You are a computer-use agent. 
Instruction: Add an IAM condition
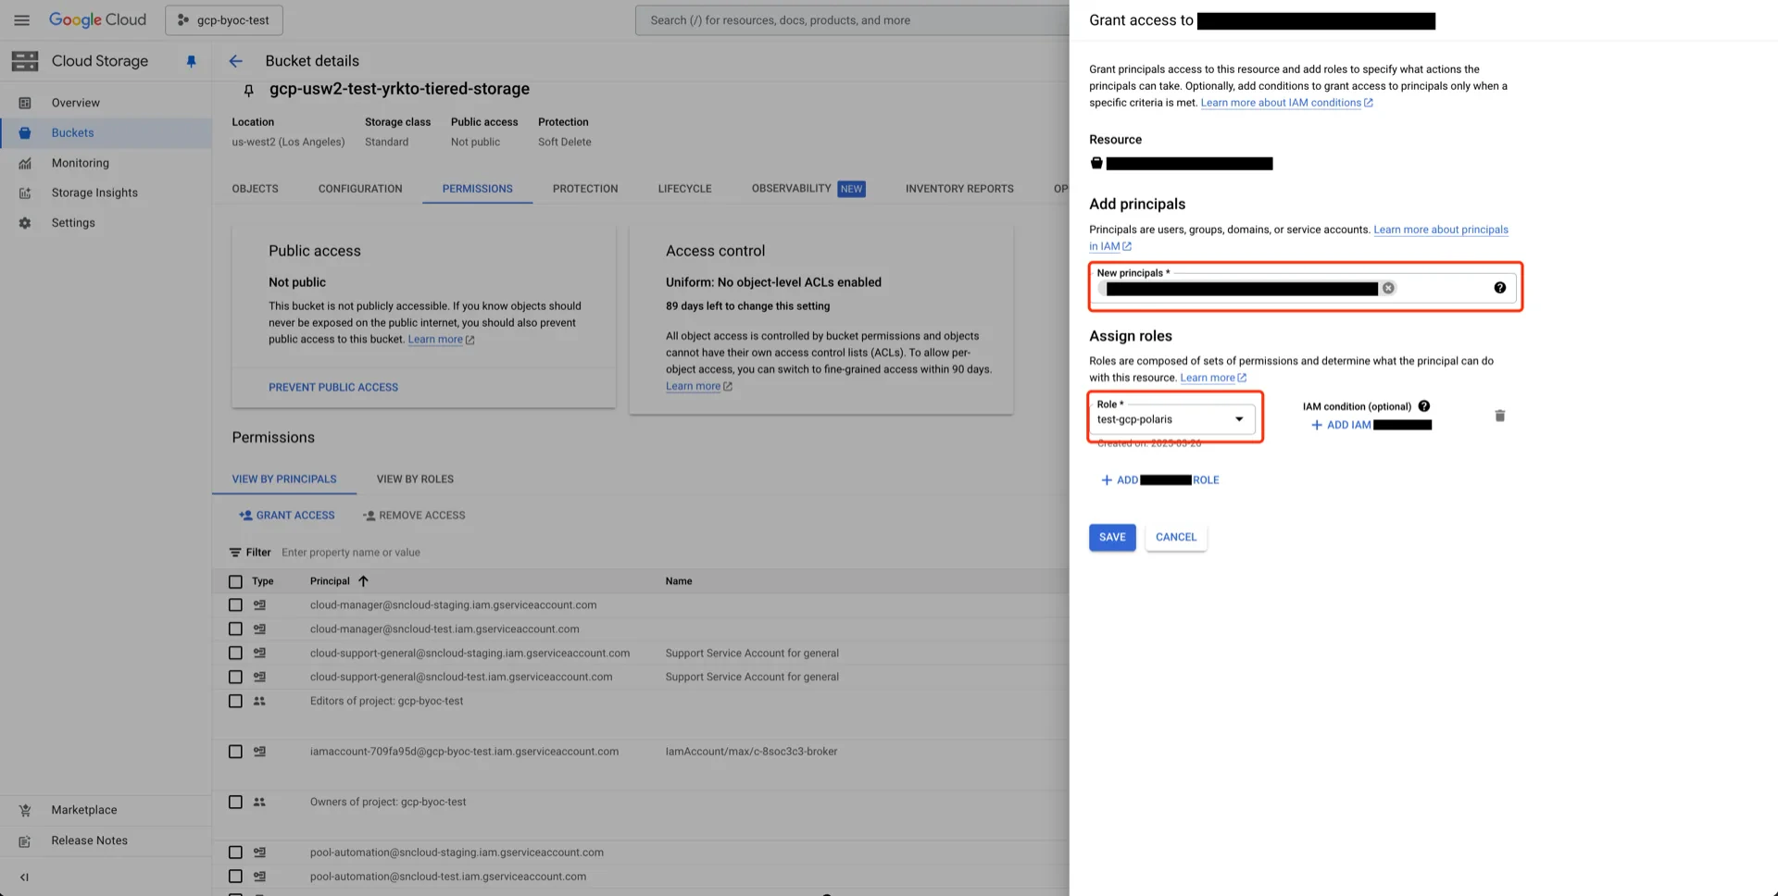click(x=1371, y=425)
